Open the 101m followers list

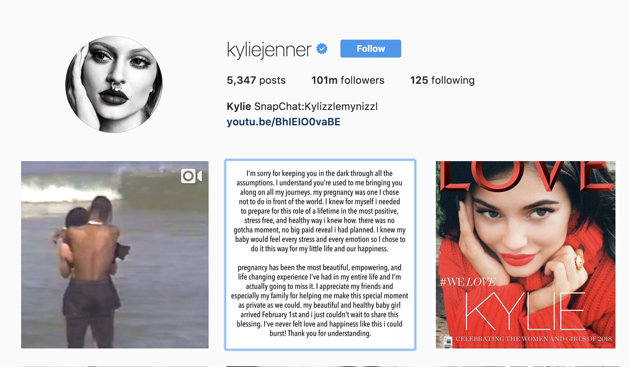pos(348,80)
